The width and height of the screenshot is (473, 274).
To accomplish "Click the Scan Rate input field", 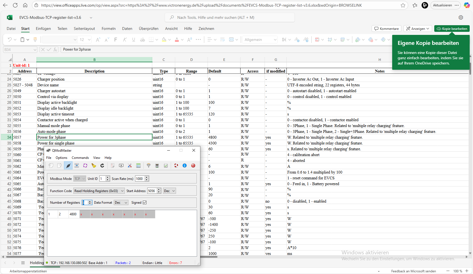I will pos(140,179).
